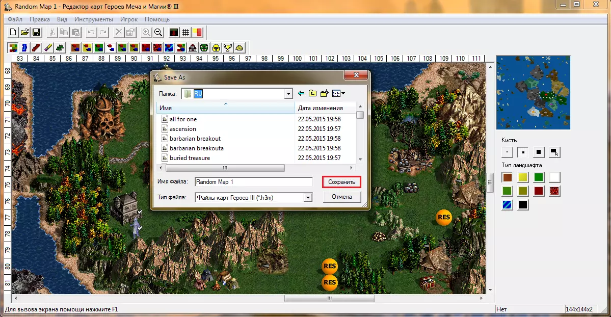Select the smallest single-dot brush size
This screenshot has width=611, height=317.
tap(507, 152)
